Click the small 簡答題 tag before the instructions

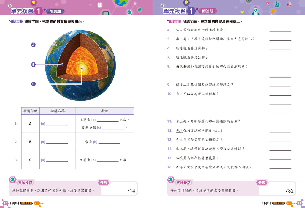175,21
